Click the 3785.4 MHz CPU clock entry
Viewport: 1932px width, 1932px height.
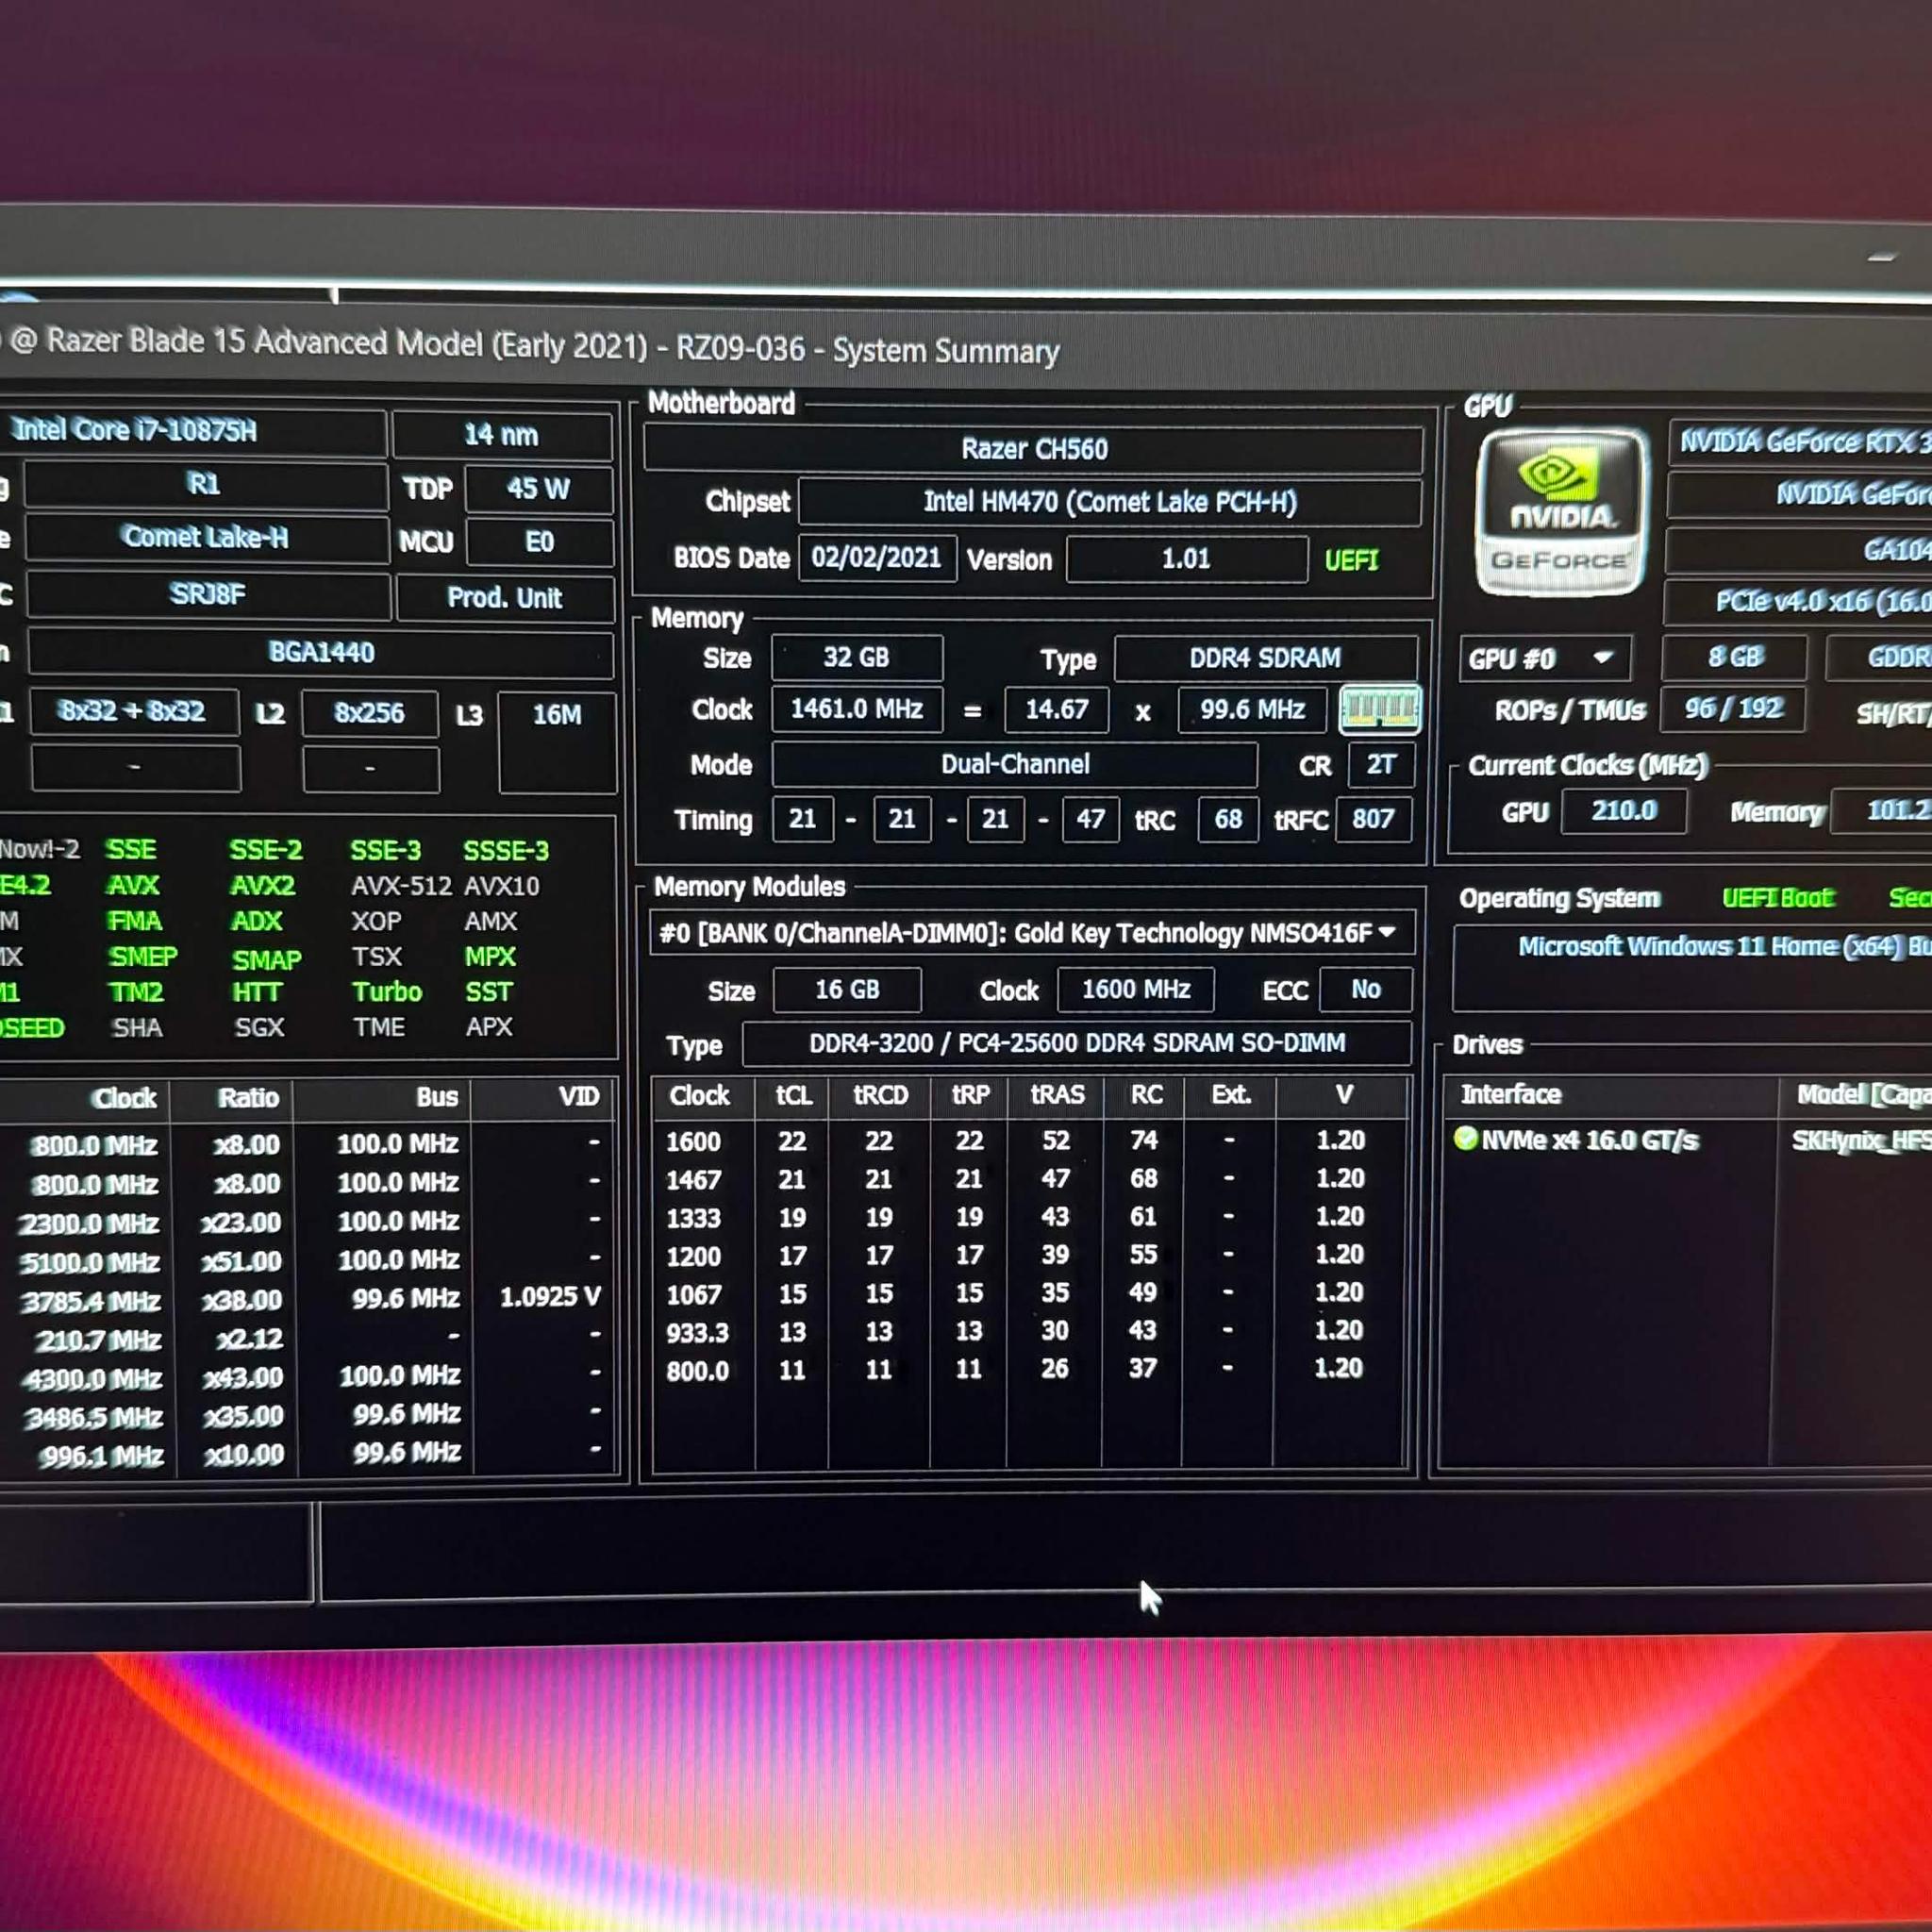tap(90, 1302)
